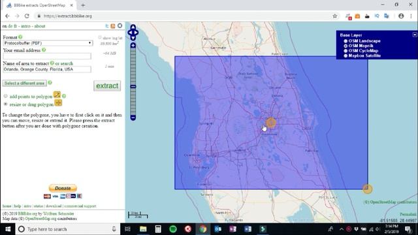This screenshot has width=418, height=235.
Task: Click the orange polygon corner resize handle
Action: point(367,189)
